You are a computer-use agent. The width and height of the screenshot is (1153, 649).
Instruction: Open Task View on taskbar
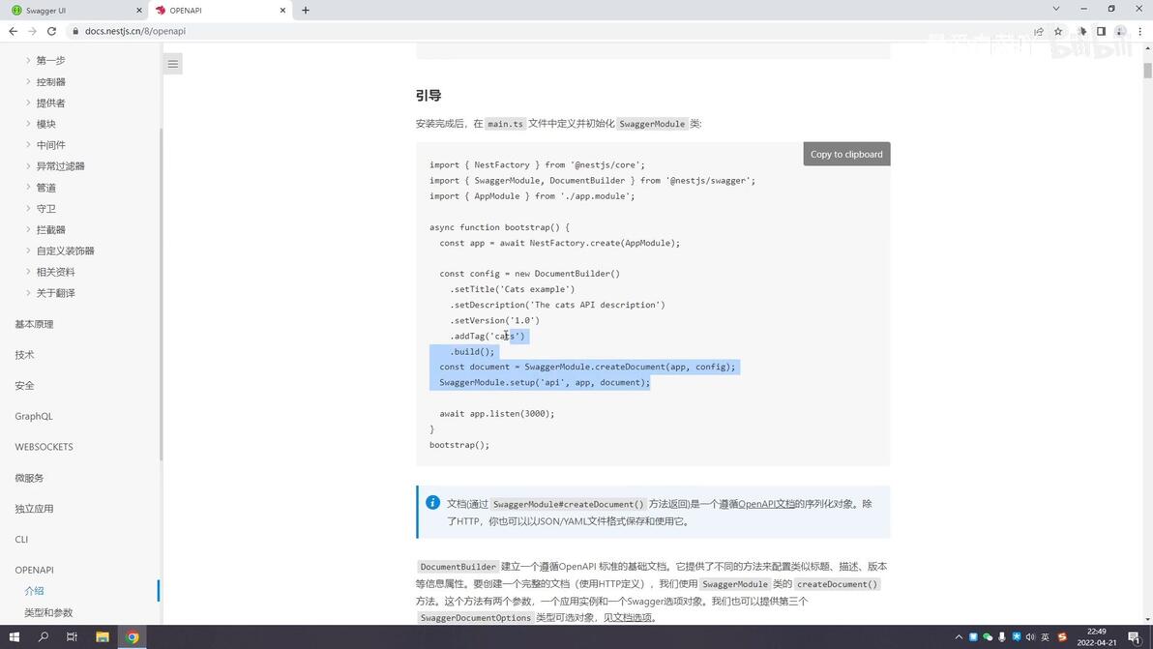point(72,636)
